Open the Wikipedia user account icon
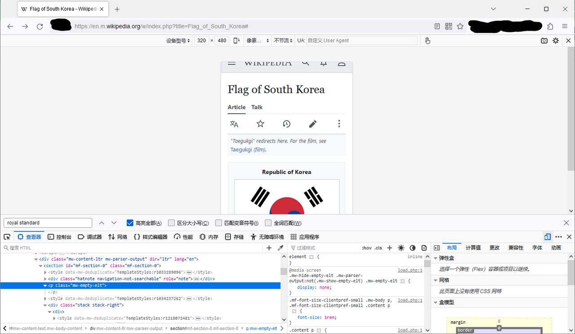This screenshot has height=334, width=575. click(341, 63)
